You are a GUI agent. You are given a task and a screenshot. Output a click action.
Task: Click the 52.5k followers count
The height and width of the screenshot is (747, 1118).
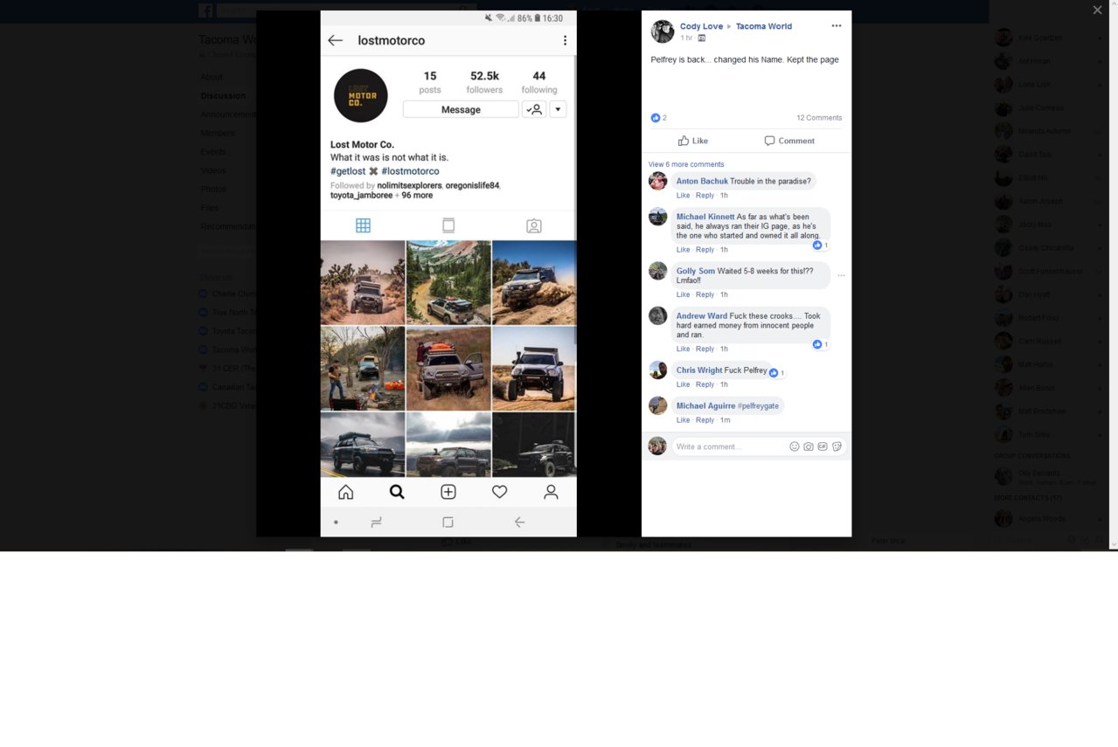click(484, 82)
